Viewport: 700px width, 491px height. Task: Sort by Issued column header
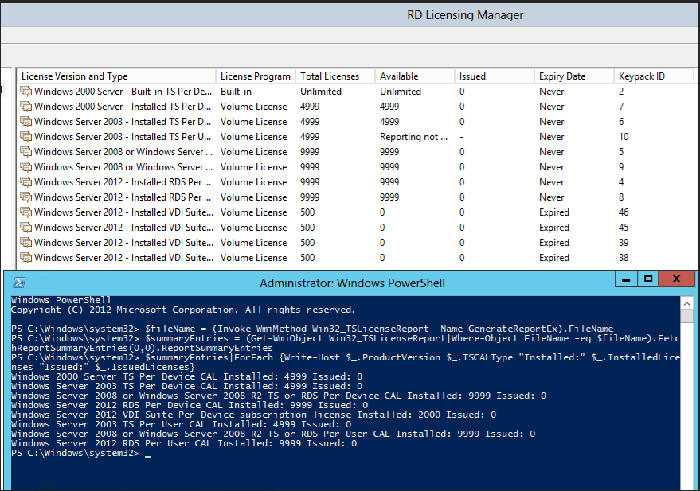point(495,76)
